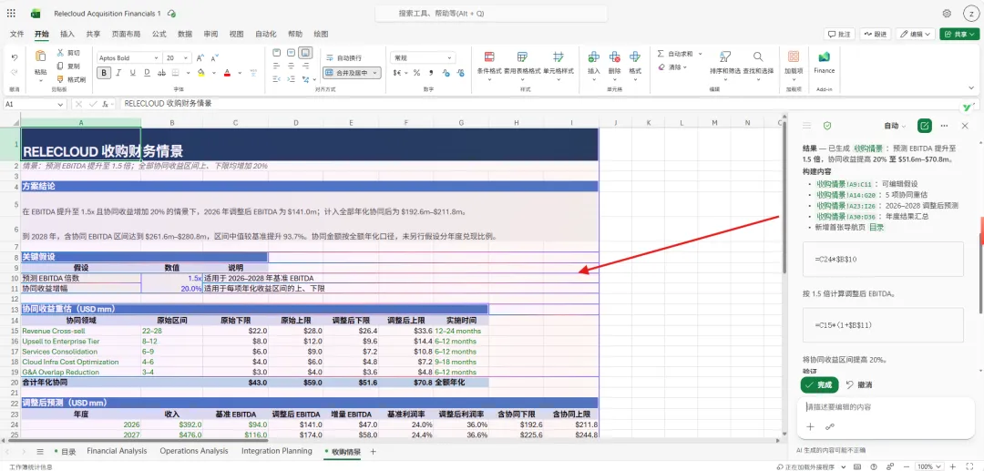
Task: Click the Delete cells (删除) icon
Action: tap(614, 57)
